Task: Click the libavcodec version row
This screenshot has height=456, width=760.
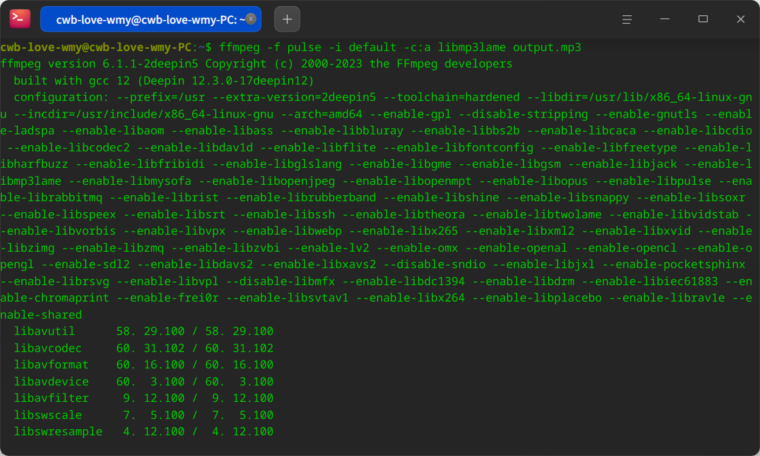Action: [144, 348]
